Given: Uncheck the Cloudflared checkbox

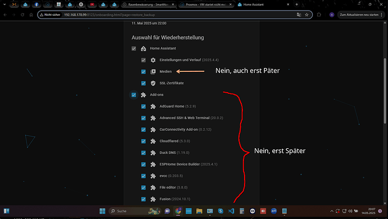Looking at the screenshot, I should tap(143, 142).
